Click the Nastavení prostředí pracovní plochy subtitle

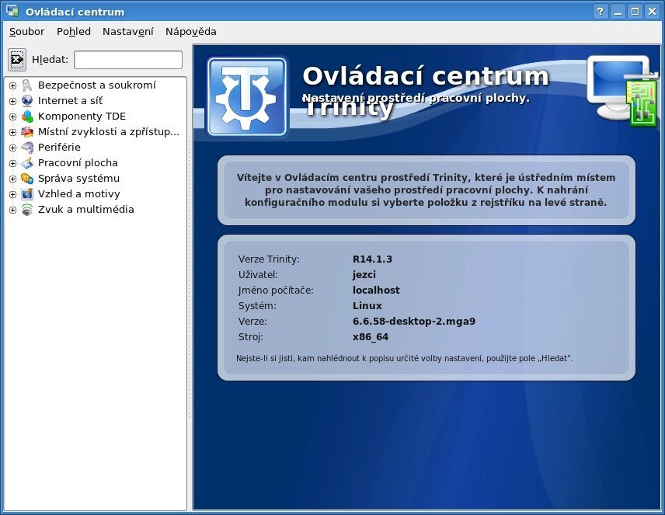[416, 99]
